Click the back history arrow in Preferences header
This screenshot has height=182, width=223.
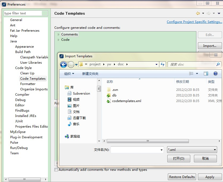(198, 13)
